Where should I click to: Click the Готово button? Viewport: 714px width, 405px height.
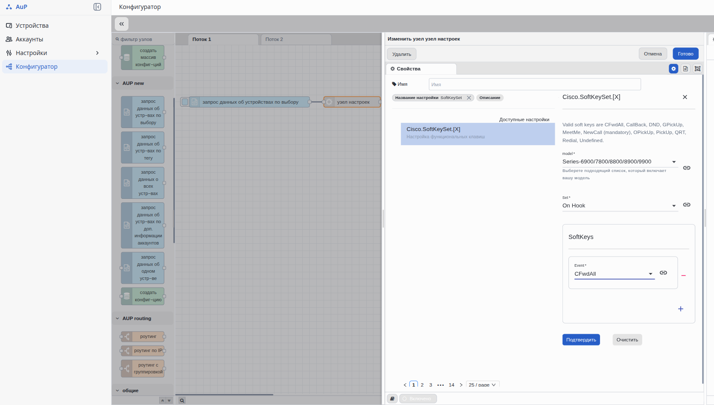coord(686,54)
